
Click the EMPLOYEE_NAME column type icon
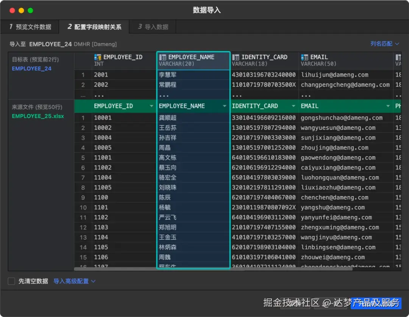click(x=162, y=57)
